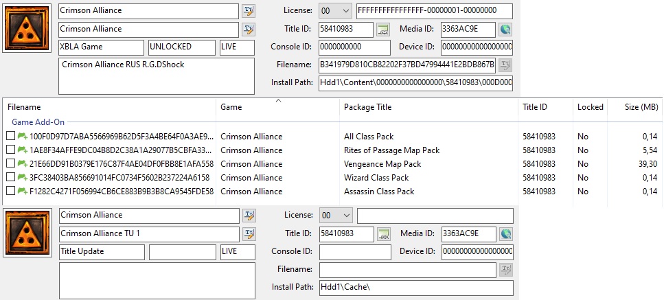
Task: Check the Assassin Class Pack row checkbox
Action: click(x=10, y=192)
